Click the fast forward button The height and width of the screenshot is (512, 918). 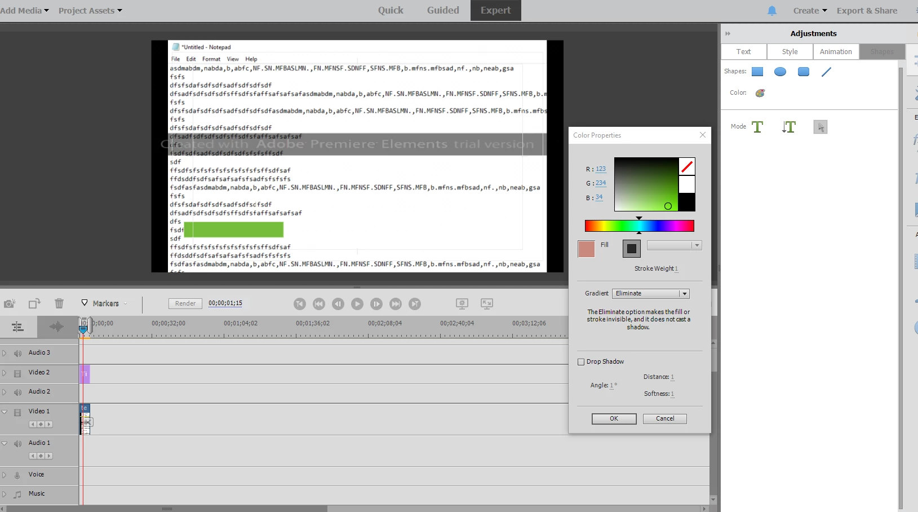pyautogui.click(x=396, y=304)
